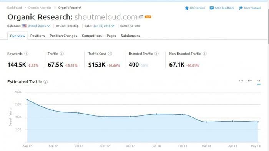Go to the Pages tab
The width and height of the screenshot is (269, 151).
tap(111, 36)
